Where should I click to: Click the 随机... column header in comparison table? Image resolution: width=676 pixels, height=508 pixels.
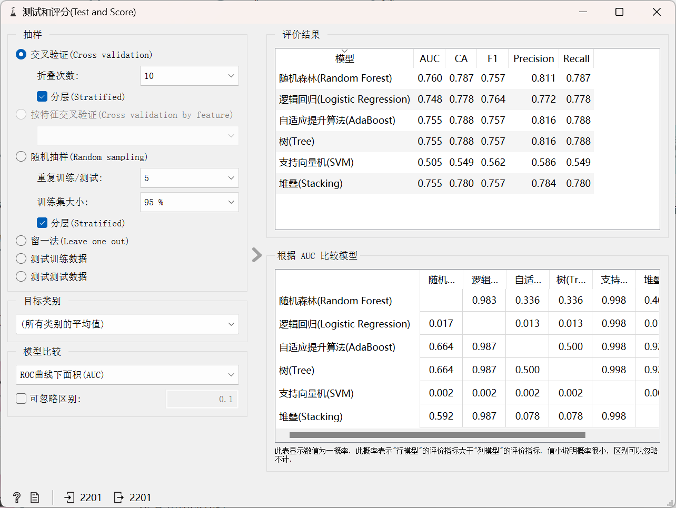point(441,280)
